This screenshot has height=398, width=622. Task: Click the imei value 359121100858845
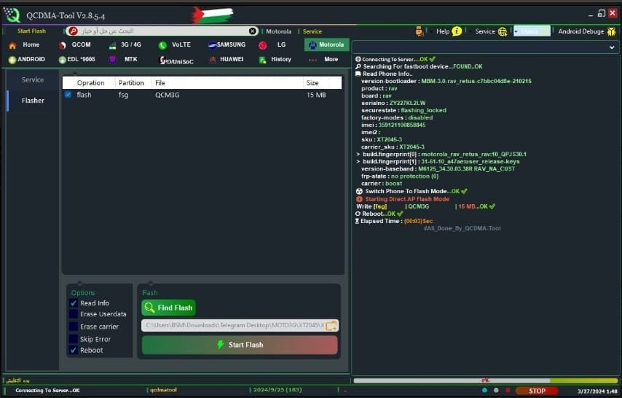tap(402, 125)
